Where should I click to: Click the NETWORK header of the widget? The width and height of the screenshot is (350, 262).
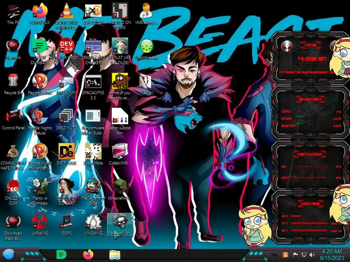tap(310, 154)
